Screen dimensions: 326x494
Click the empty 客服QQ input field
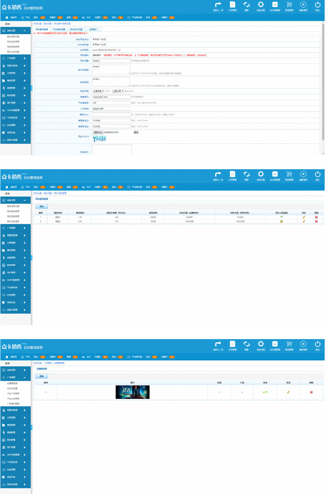tap(111, 115)
